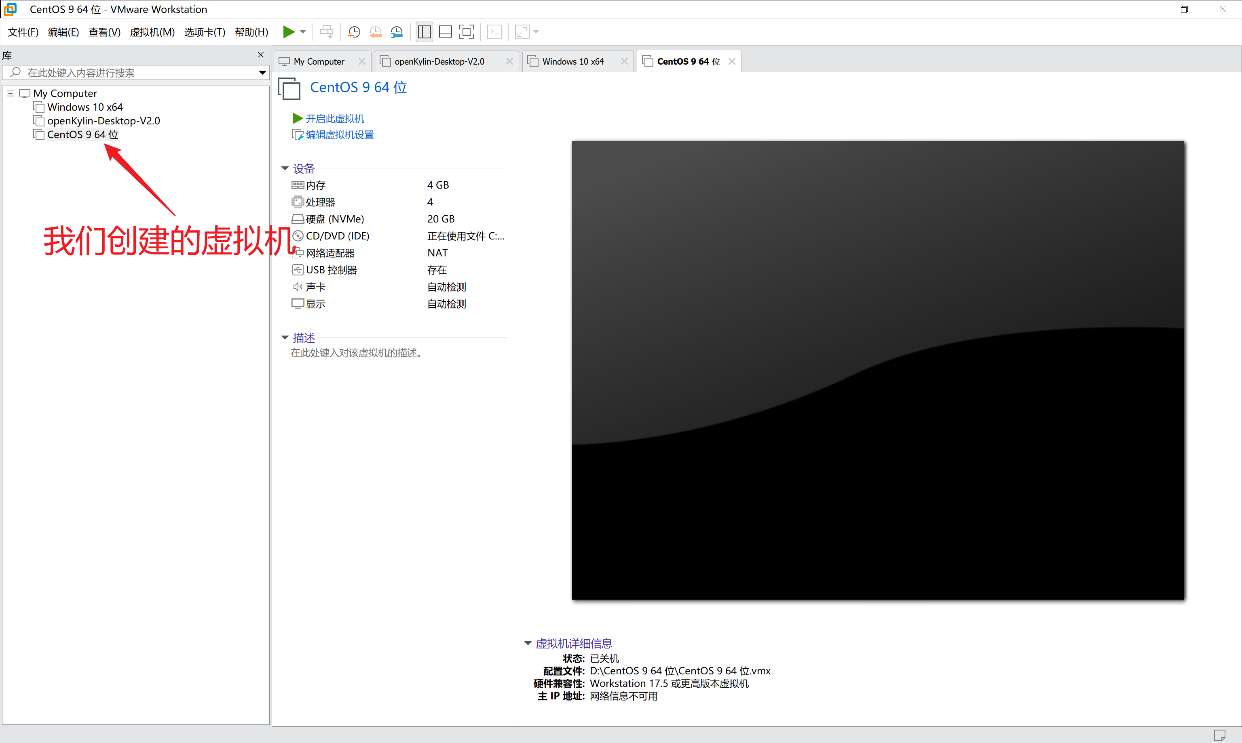Collapse the 描述 section
The image size is (1242, 743).
(x=285, y=338)
